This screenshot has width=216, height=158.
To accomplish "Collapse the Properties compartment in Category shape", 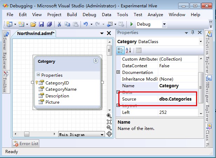I will (x=38, y=75).
